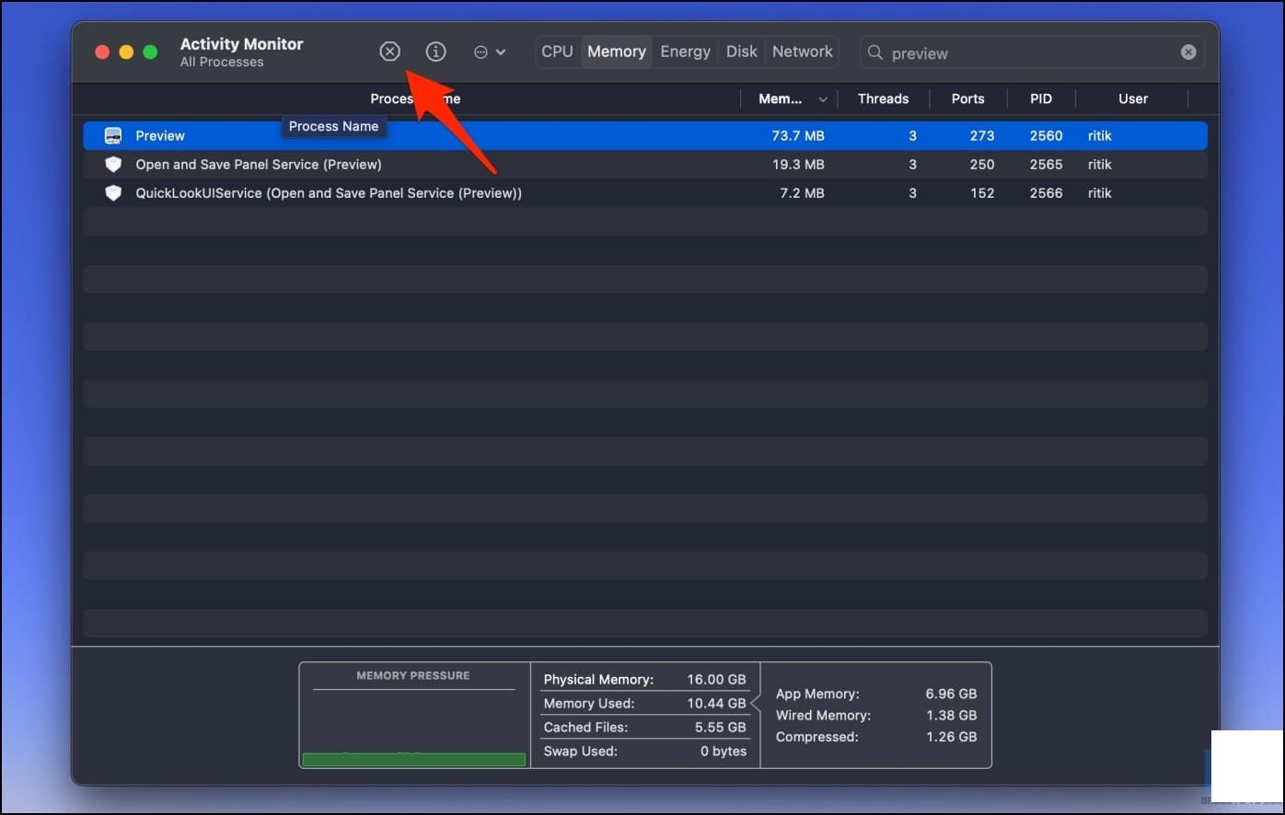
Task: Click the search field containing 'preview'
Action: [1032, 52]
